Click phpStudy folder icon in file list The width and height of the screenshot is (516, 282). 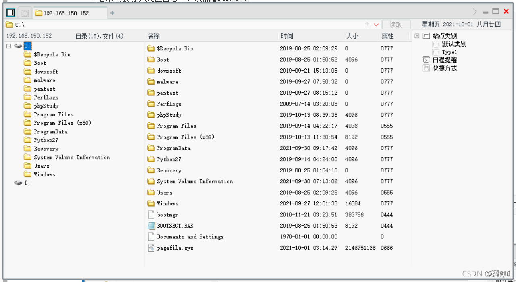(x=151, y=115)
